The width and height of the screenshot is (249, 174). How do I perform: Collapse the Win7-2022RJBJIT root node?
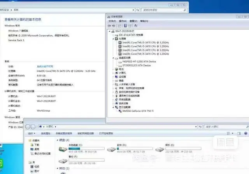coord(110,31)
